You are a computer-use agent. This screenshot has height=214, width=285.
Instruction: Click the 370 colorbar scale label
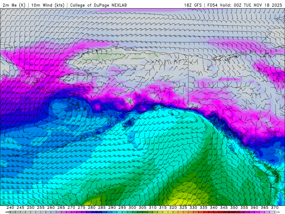pos(275,208)
